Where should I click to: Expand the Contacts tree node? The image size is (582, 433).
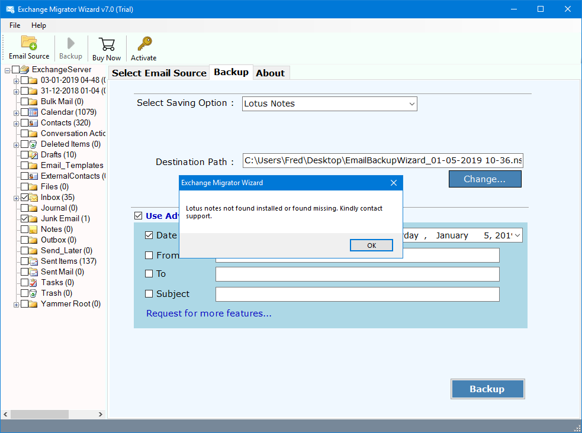pyautogui.click(x=16, y=124)
